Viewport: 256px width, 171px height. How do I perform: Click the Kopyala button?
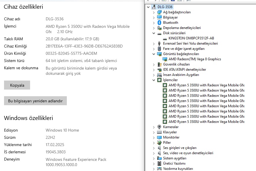17,85
